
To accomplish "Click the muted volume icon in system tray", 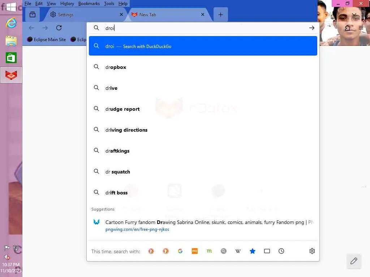I will click(7, 257).
